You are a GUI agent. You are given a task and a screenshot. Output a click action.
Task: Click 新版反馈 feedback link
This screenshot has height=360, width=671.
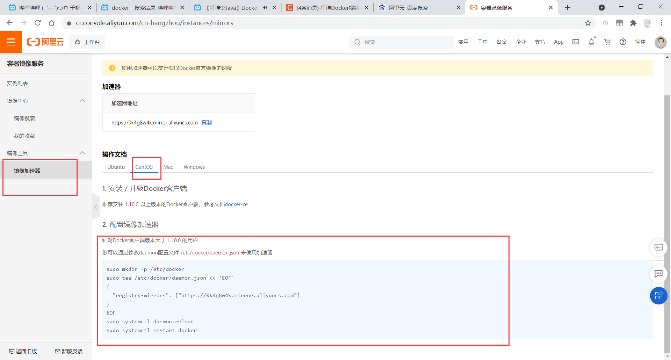pos(69,351)
